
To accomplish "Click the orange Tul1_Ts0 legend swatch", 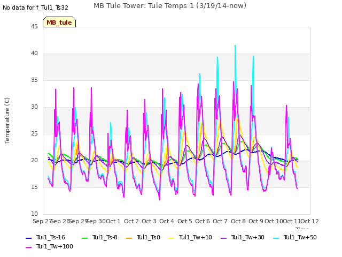I will click(x=129, y=238).
